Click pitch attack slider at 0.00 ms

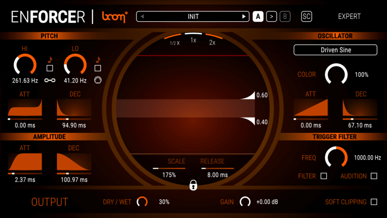25,119
